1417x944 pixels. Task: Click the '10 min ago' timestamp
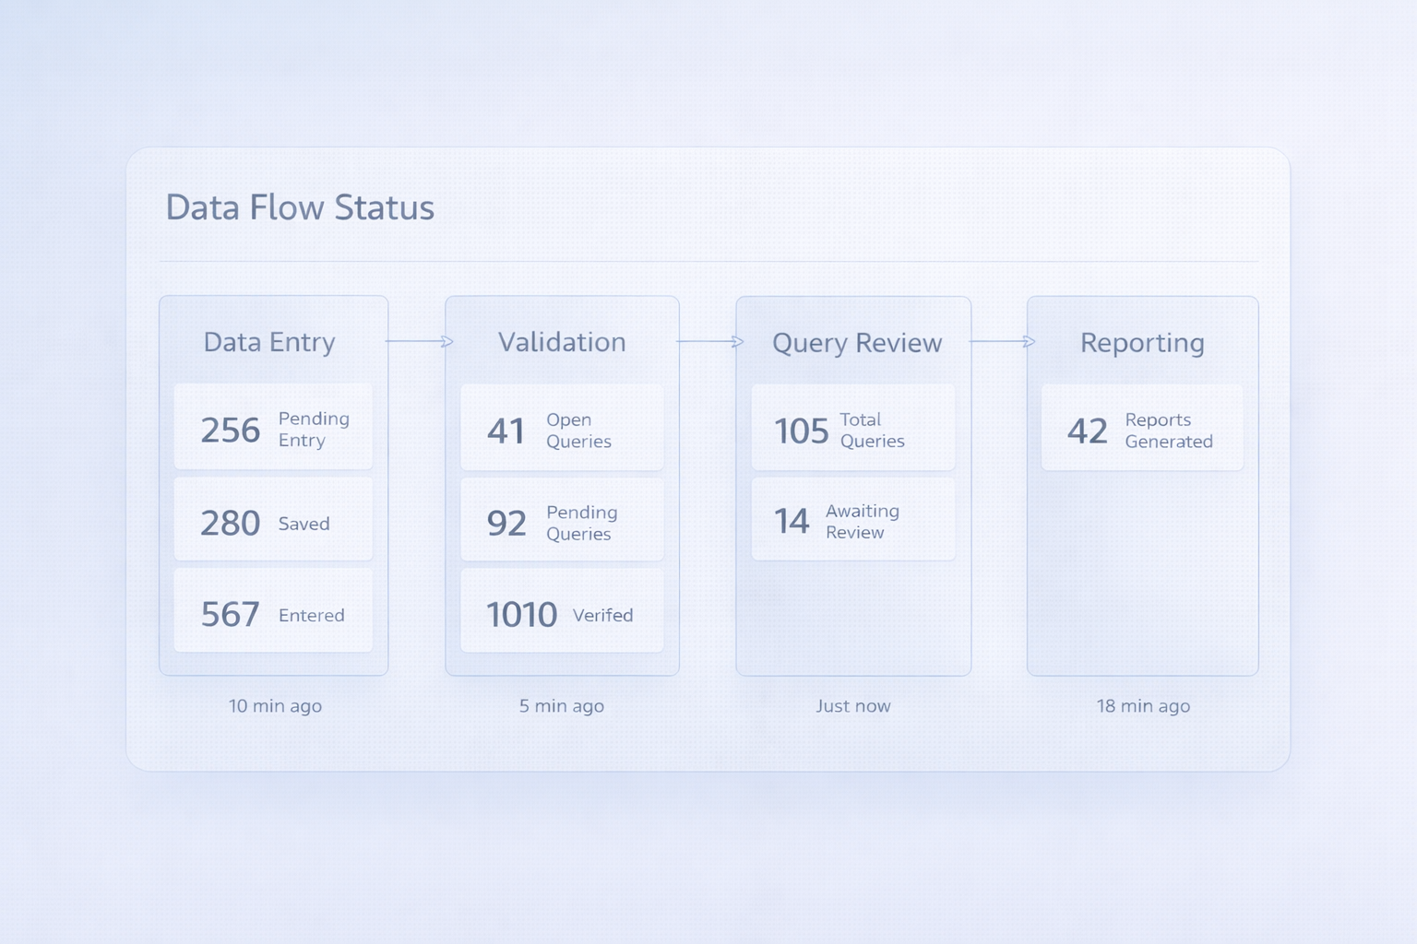pos(275,706)
